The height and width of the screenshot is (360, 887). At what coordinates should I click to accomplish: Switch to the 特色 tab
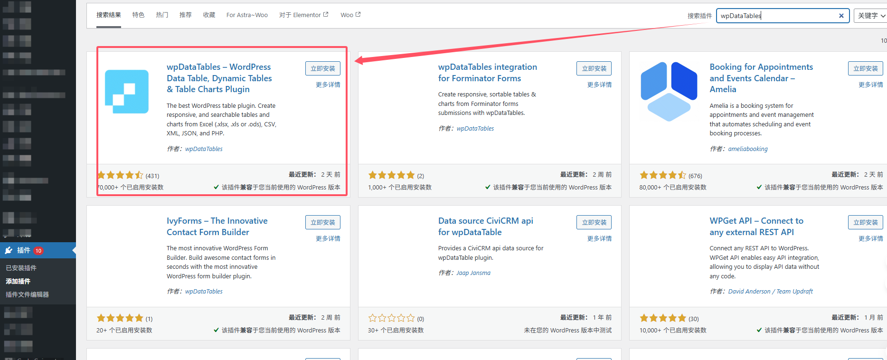pyautogui.click(x=138, y=15)
